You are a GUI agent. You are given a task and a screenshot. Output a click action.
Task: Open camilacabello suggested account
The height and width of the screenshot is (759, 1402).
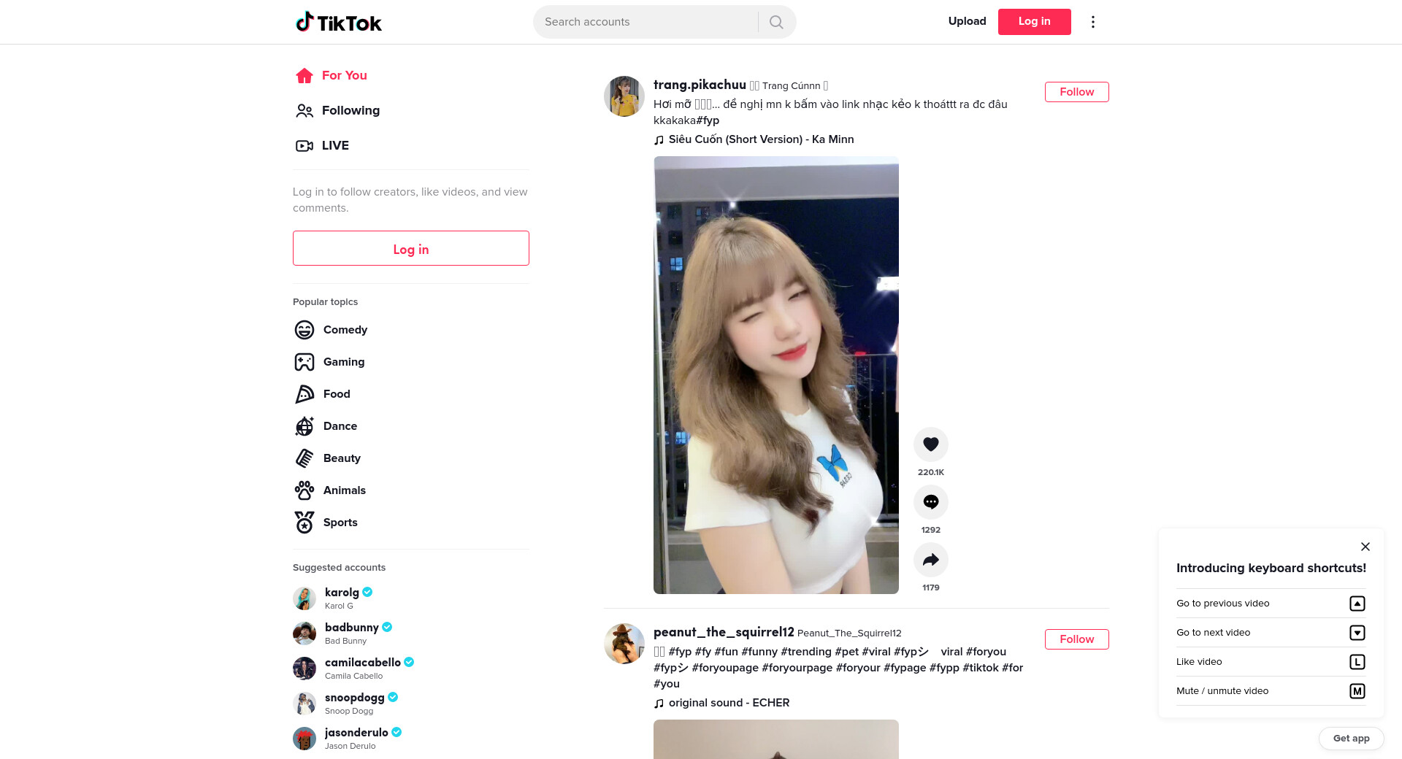[x=411, y=669]
